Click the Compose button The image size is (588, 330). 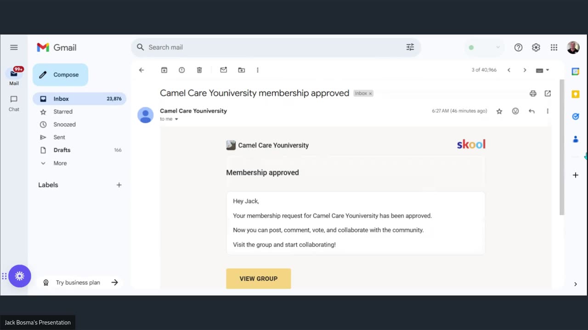[60, 75]
